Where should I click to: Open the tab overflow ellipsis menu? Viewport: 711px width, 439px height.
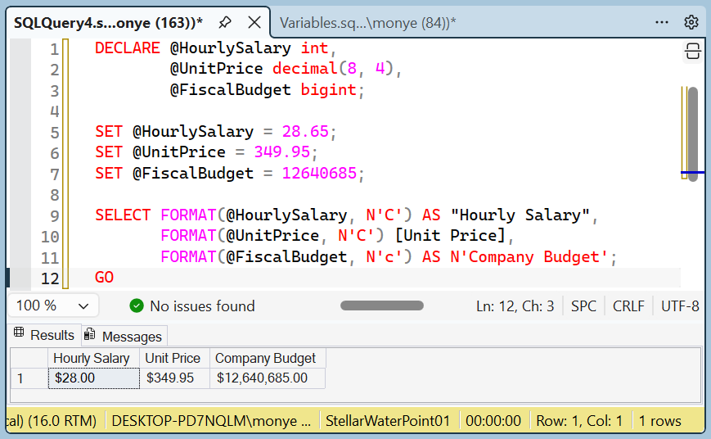662,22
